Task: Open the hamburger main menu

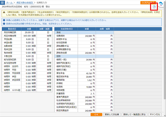Action: click(2, 3)
